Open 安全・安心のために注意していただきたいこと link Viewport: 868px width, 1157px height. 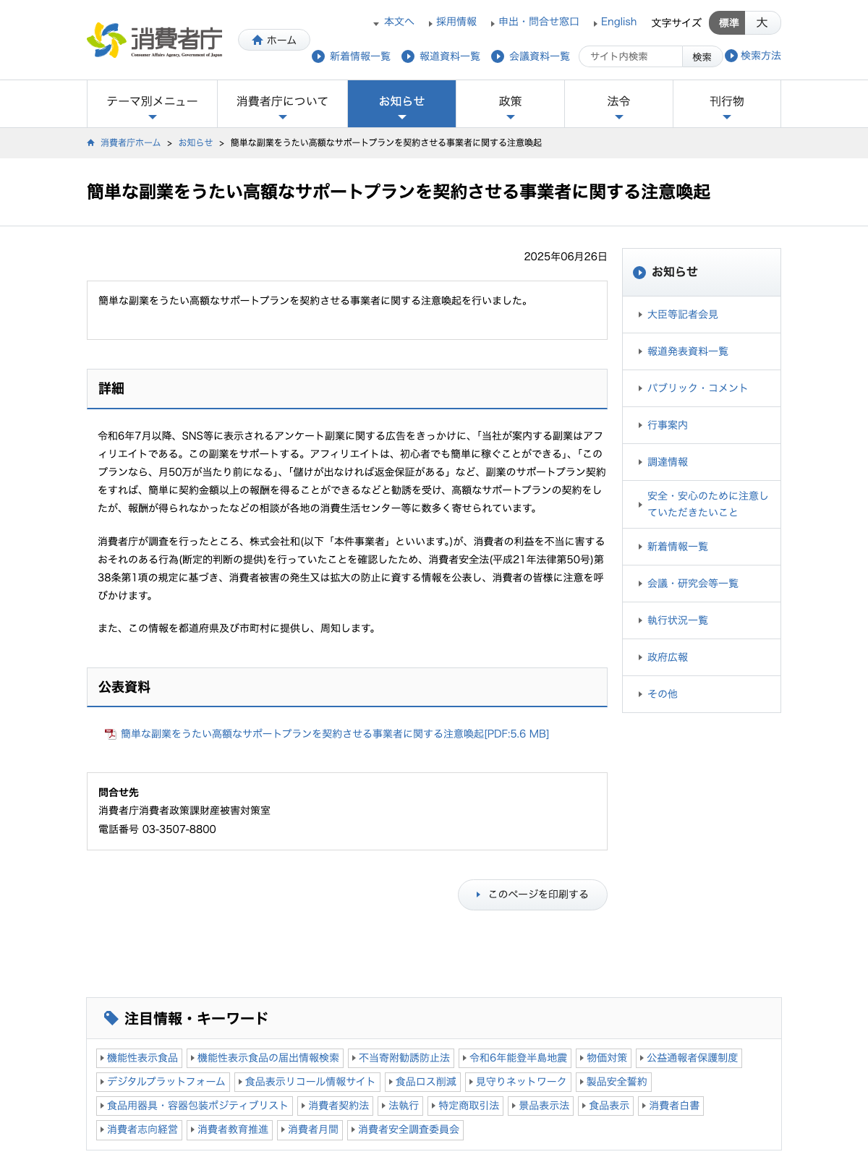point(707,504)
